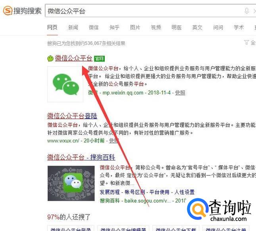Viewport: 256px width, 231px height.
Task: Go to the 视频 tab
Action: tap(156, 27)
